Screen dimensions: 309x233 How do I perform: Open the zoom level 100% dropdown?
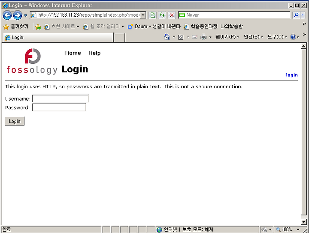(298, 230)
